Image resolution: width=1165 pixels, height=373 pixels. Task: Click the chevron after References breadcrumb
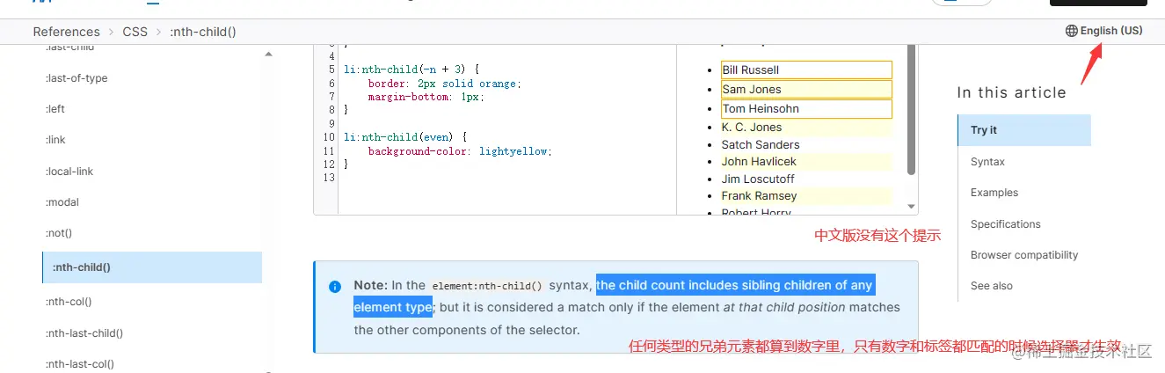pos(111,32)
